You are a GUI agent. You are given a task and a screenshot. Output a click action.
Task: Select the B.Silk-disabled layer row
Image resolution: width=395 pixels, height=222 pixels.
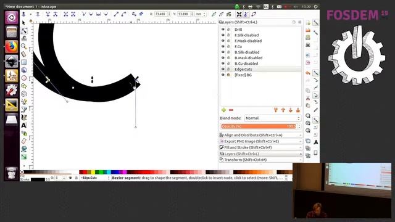tap(260, 52)
